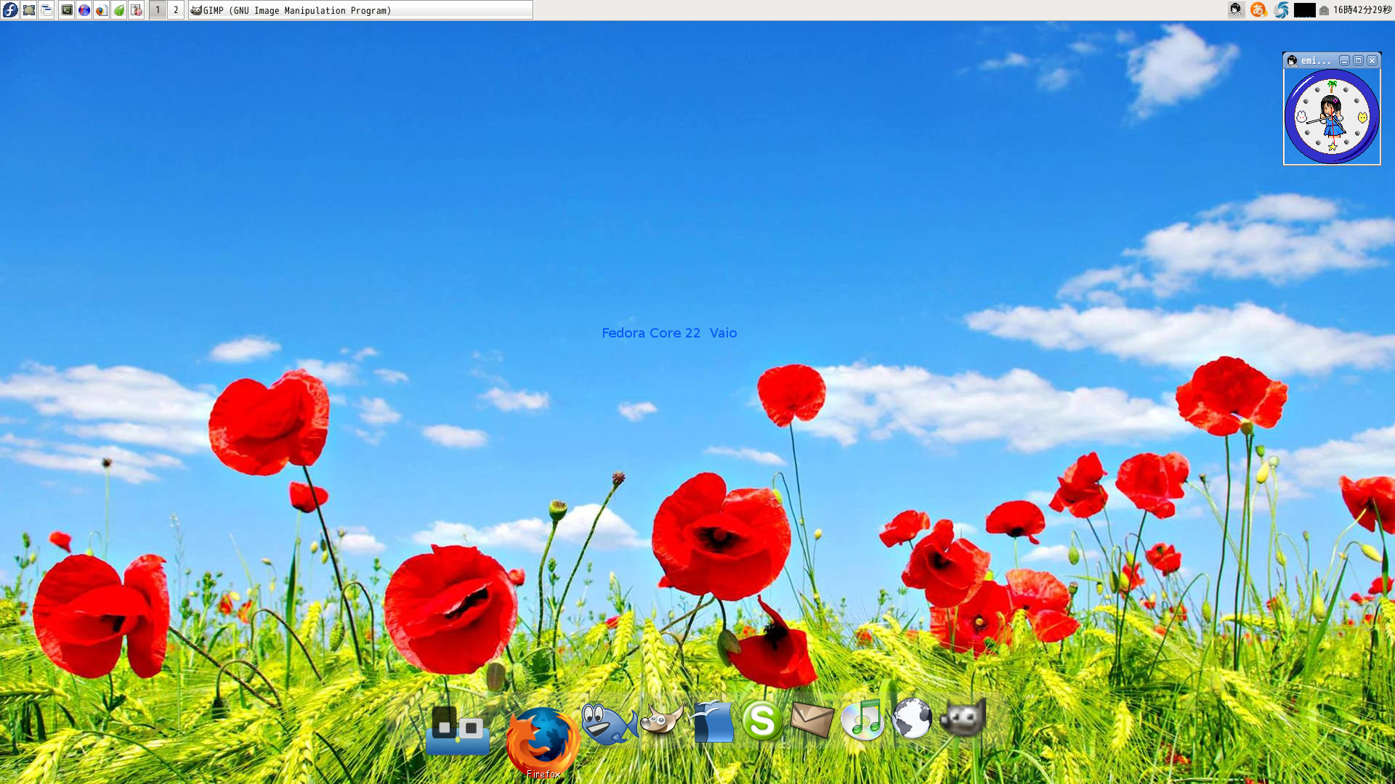Switch to workspace 1
The width and height of the screenshot is (1395, 784).
(x=158, y=10)
